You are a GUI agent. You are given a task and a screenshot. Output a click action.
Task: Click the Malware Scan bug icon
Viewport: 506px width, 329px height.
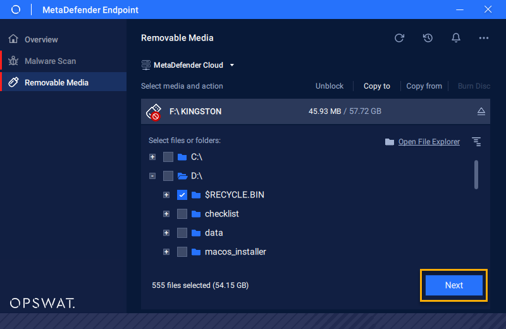13,61
